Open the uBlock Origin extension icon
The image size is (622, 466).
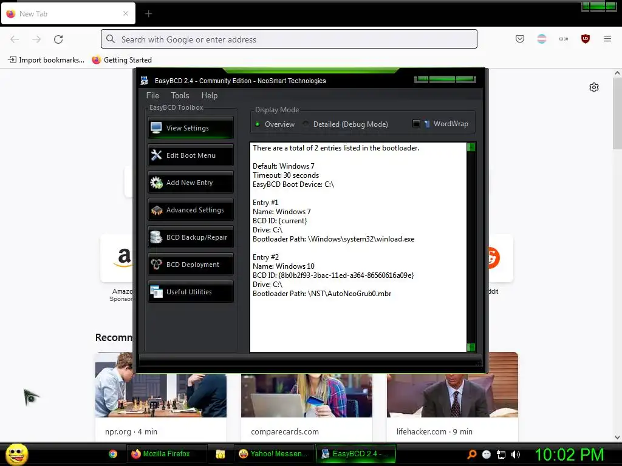(585, 39)
